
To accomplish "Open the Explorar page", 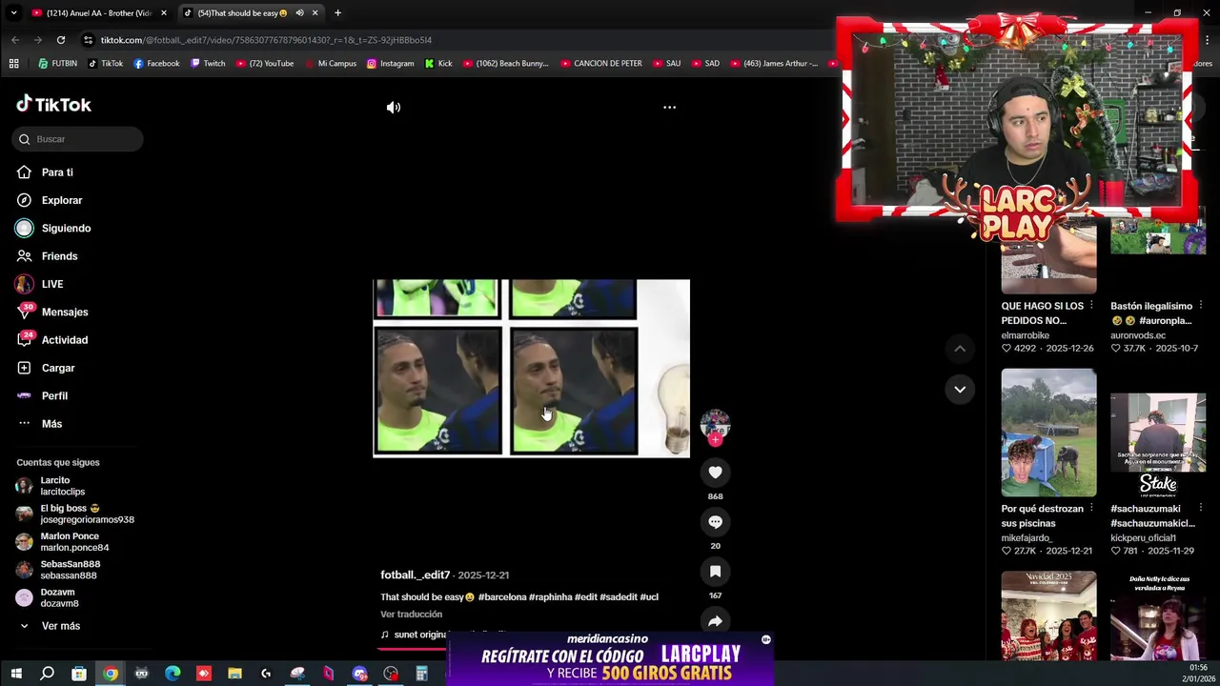I will tap(62, 200).
